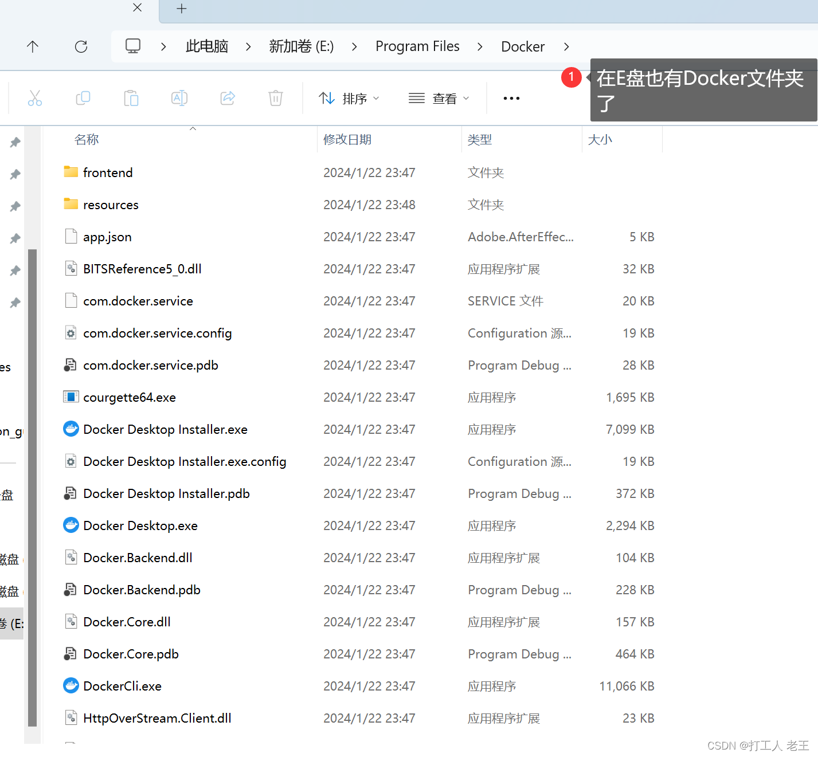Click the 2,294 KB size value
The image size is (818, 757).
(x=630, y=525)
